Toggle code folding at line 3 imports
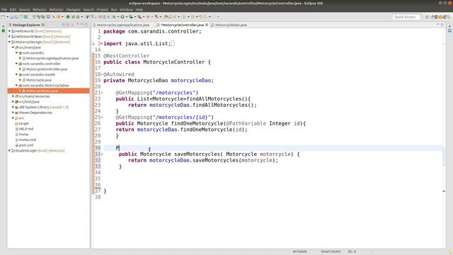The height and width of the screenshot is (255, 453). (101, 44)
